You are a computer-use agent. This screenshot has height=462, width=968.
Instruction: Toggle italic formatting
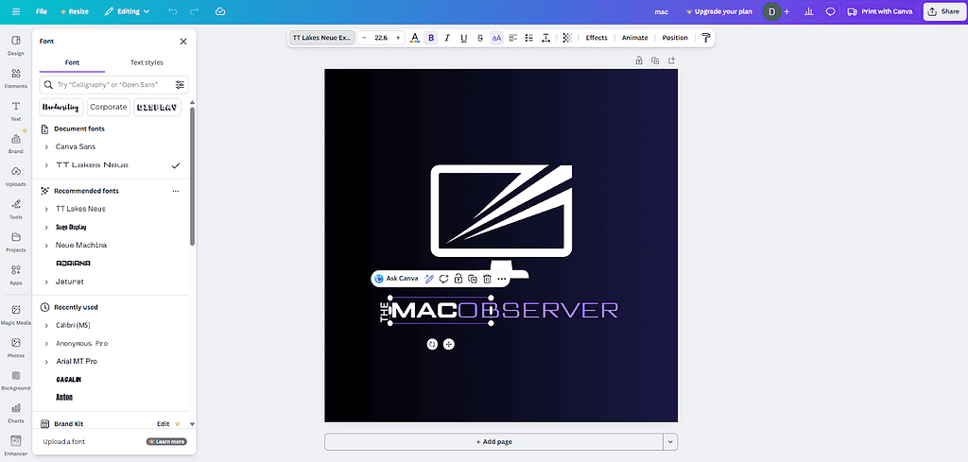click(447, 38)
